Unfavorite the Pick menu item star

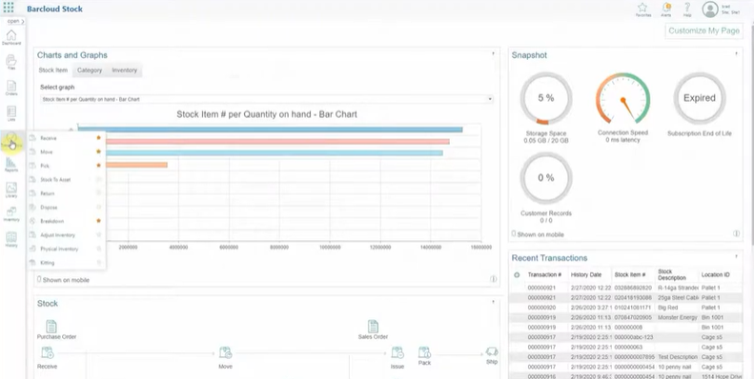[98, 166]
